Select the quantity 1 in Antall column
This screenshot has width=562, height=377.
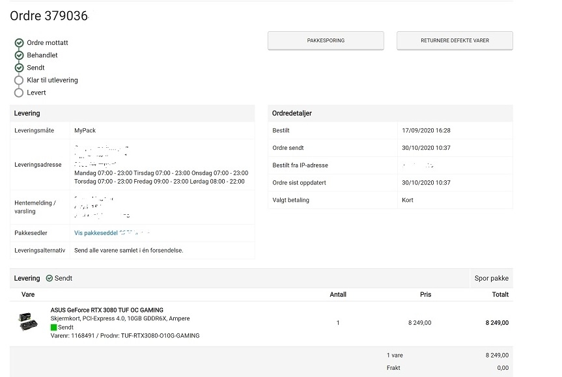(338, 323)
